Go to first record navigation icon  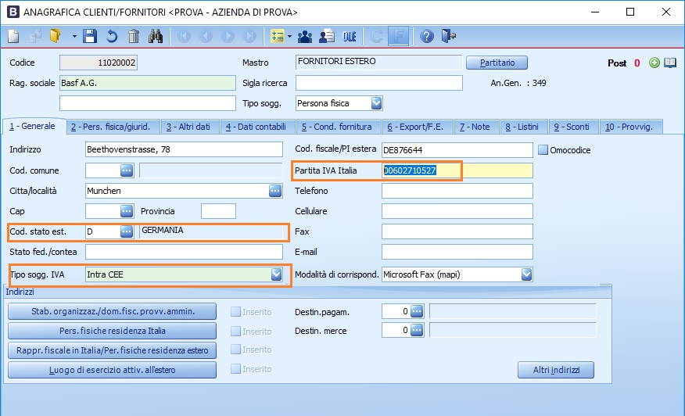click(x=184, y=36)
